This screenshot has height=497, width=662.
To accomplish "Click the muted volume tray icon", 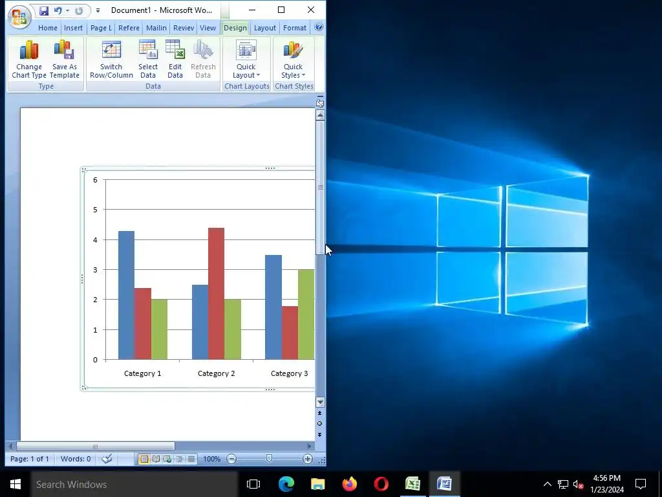I will coord(579,484).
